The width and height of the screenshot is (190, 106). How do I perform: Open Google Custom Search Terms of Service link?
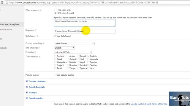point(149,104)
